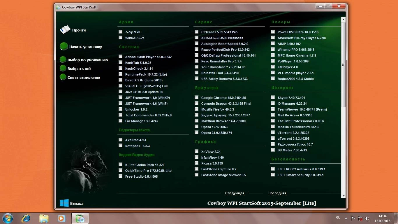The height and width of the screenshot is (224, 398).
Task: Check ESET Smart Security 8.0.319.1 checkbox
Action: (x=273, y=175)
